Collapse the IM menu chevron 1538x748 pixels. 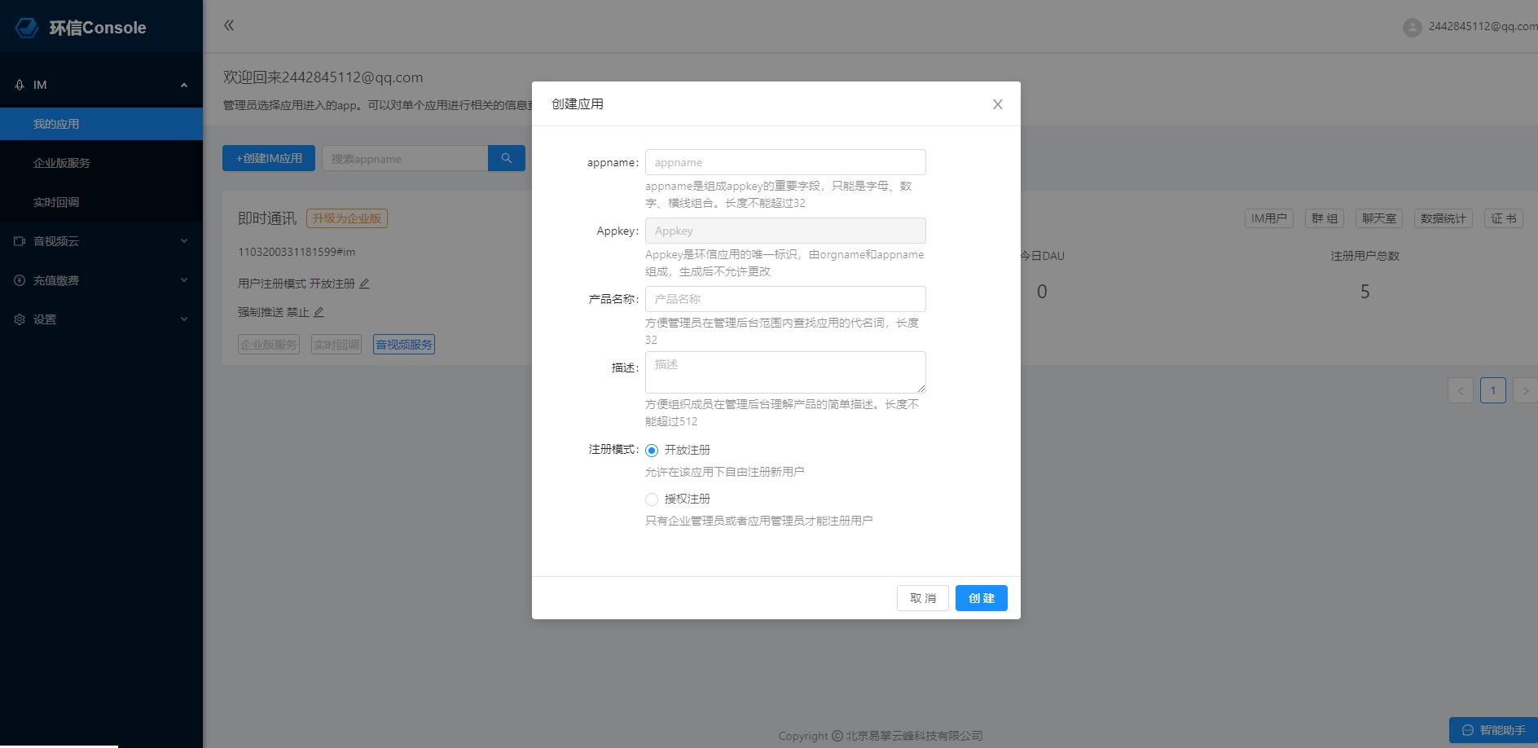[x=184, y=85]
